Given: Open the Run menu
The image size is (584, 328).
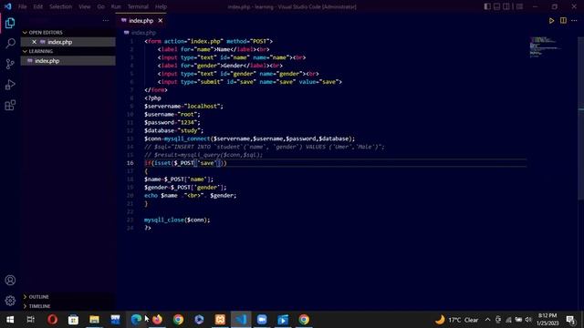Looking at the screenshot, I should [x=116, y=6].
